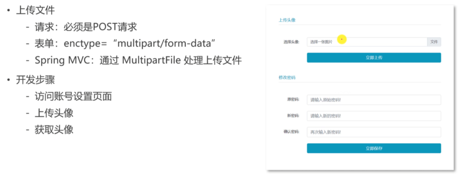Click the 获取头像 step line
The image size is (459, 175).
pos(54,130)
